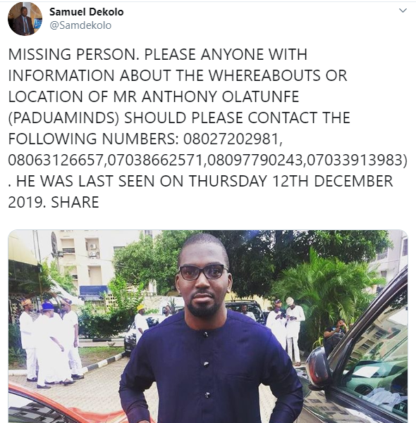
Task: Select the phone number 08027202981
Action: (231, 139)
